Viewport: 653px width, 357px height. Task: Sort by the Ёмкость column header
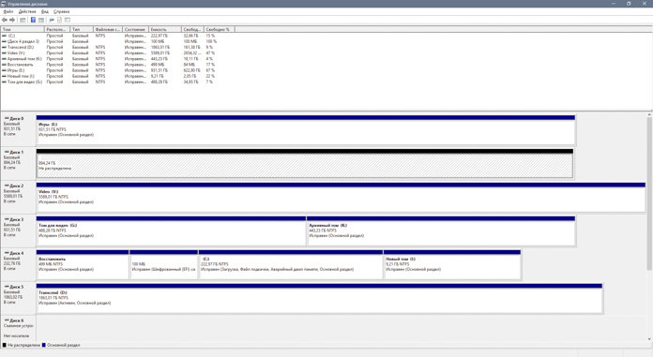[165, 30]
